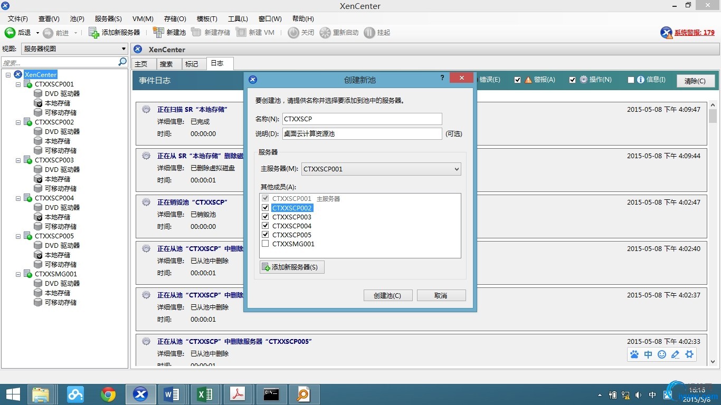The width and height of the screenshot is (721, 405).
Task: Uncheck CTXXSCP002 in other members list
Action: point(265,208)
